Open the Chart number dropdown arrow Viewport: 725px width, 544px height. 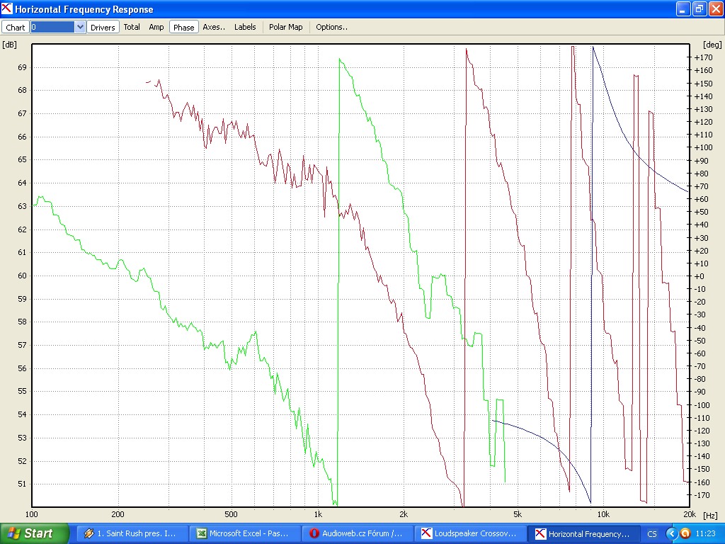coord(80,27)
